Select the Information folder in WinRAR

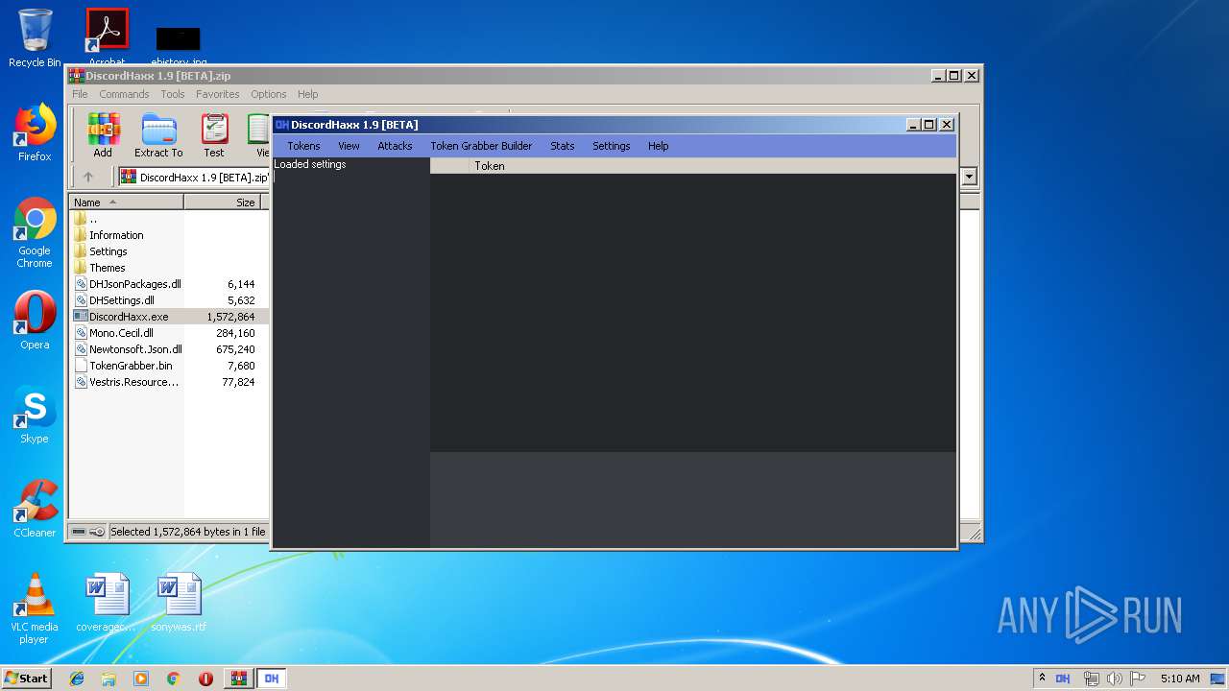(x=168, y=235)
